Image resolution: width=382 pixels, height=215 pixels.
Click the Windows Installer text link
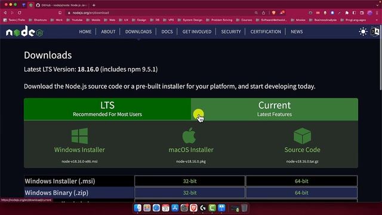click(79, 150)
